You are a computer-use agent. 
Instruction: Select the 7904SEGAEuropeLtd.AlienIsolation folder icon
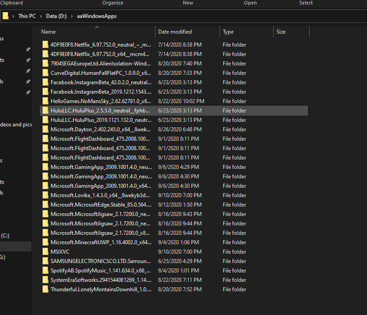coord(45,64)
